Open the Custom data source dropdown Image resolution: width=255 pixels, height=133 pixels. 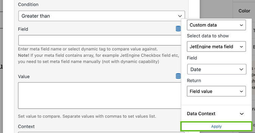pyautogui.click(x=216, y=25)
